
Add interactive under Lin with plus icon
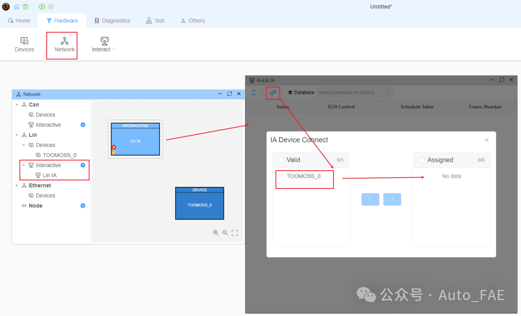(83, 165)
